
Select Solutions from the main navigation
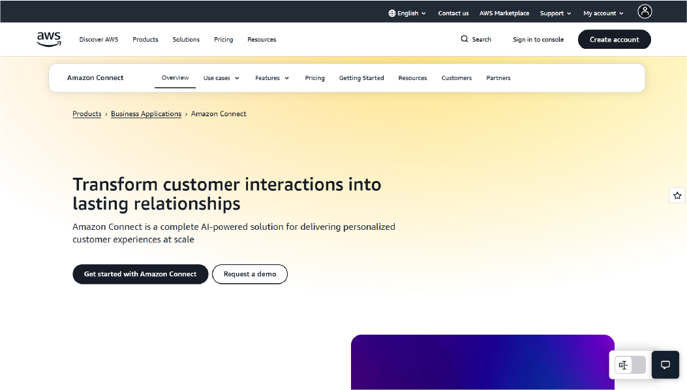(x=186, y=39)
